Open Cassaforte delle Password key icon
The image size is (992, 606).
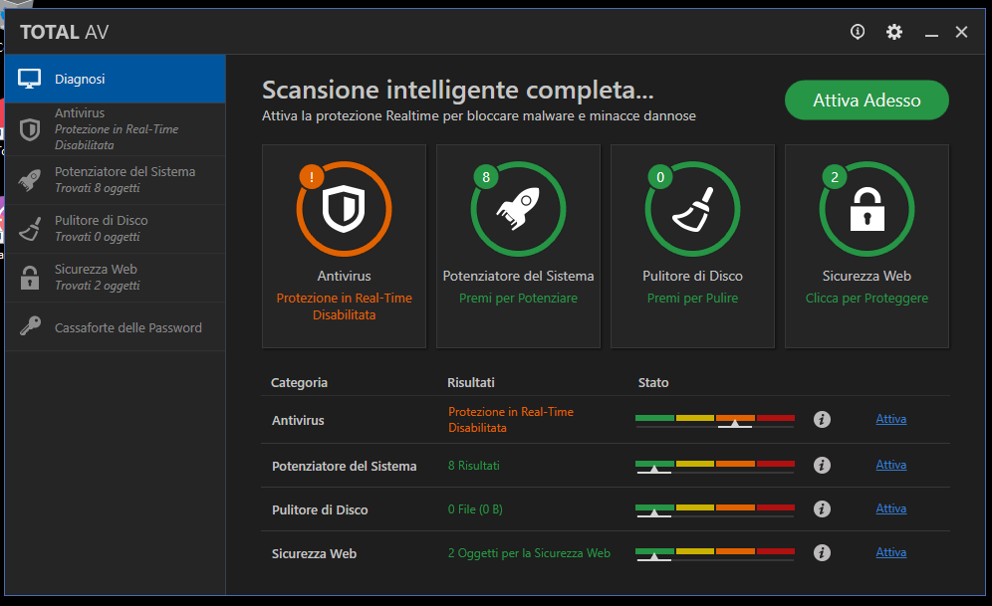pos(30,325)
